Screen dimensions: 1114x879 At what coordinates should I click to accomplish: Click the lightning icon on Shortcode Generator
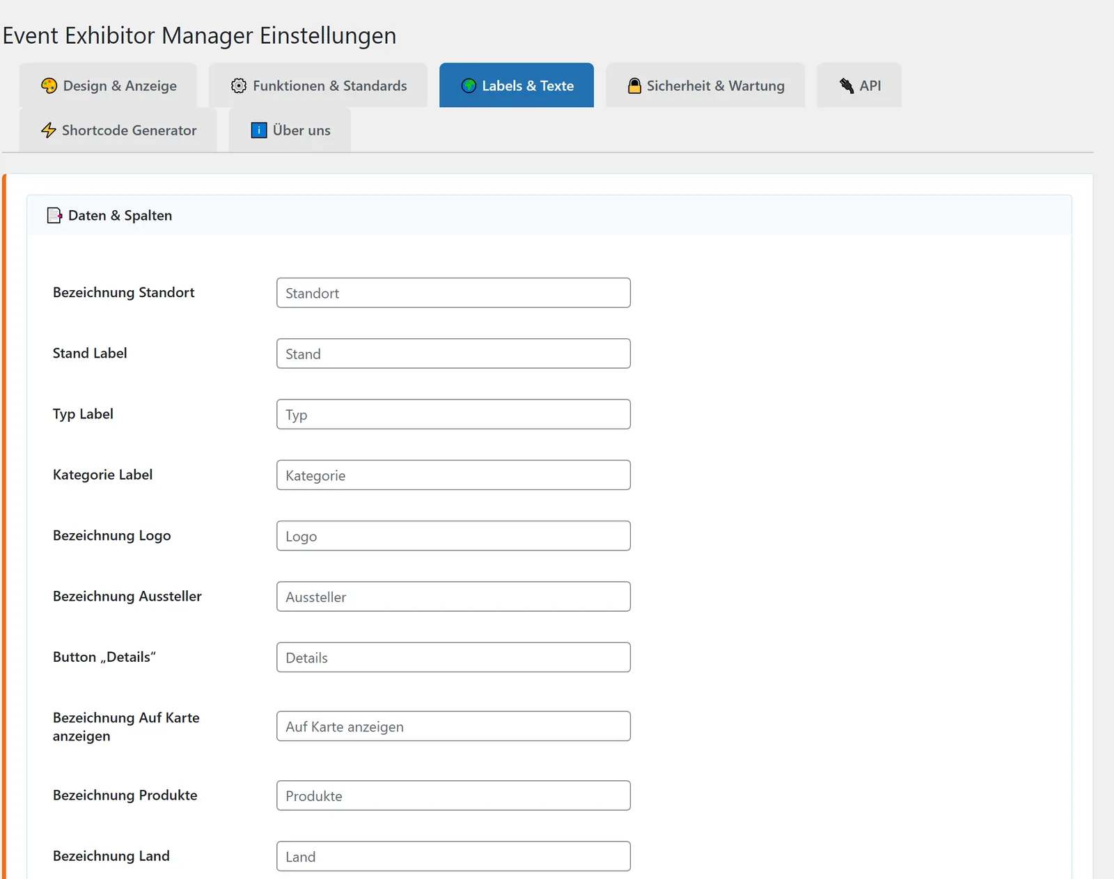click(x=48, y=130)
